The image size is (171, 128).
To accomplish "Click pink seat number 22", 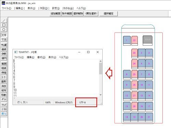I will 134,40.
